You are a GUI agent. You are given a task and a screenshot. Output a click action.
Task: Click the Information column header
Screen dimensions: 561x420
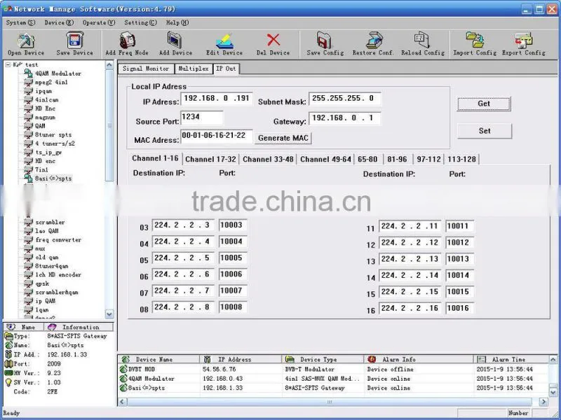pos(79,327)
